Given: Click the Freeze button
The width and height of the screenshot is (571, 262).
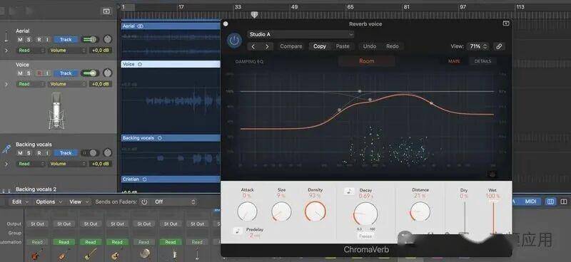Looking at the screenshot, I should pyautogui.click(x=365, y=236).
